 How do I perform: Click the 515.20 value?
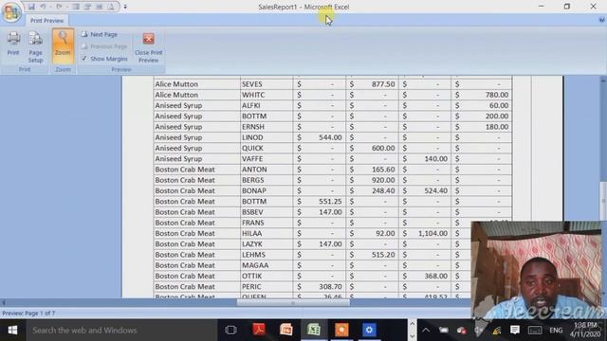click(383, 255)
